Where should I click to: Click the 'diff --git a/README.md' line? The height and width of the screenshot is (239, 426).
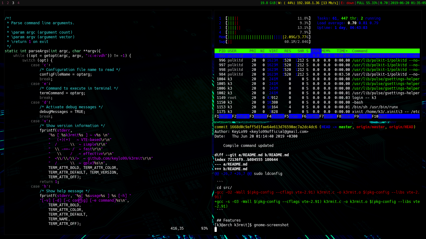point(252,155)
